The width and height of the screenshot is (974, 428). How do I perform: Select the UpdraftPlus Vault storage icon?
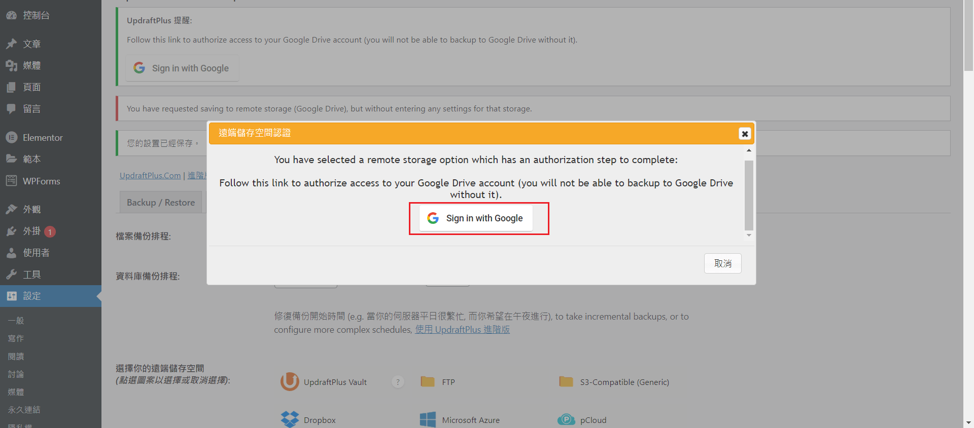point(290,381)
